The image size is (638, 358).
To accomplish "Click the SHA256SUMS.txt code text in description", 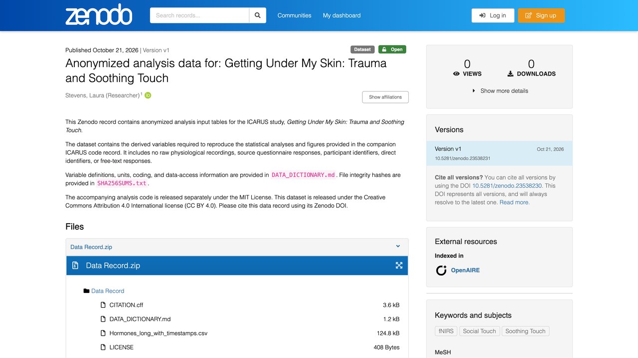I will tap(122, 183).
